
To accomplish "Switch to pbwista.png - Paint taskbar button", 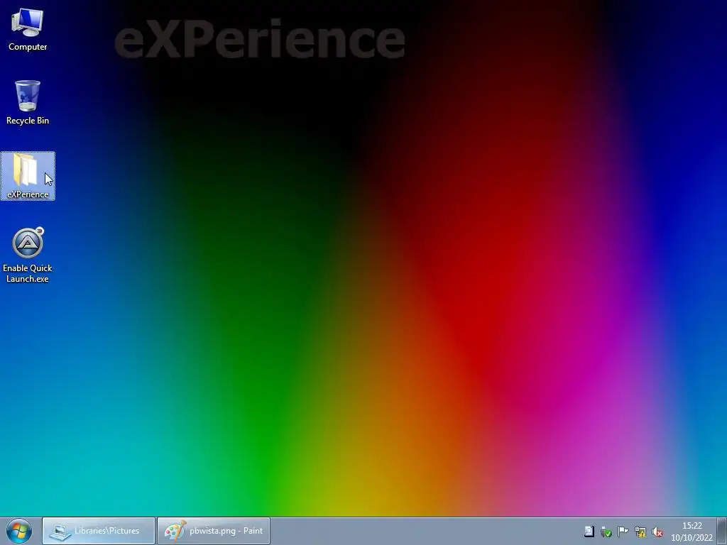I will pos(214,531).
